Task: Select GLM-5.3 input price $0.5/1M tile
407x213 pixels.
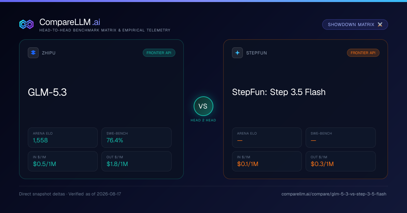Action: coord(63,161)
